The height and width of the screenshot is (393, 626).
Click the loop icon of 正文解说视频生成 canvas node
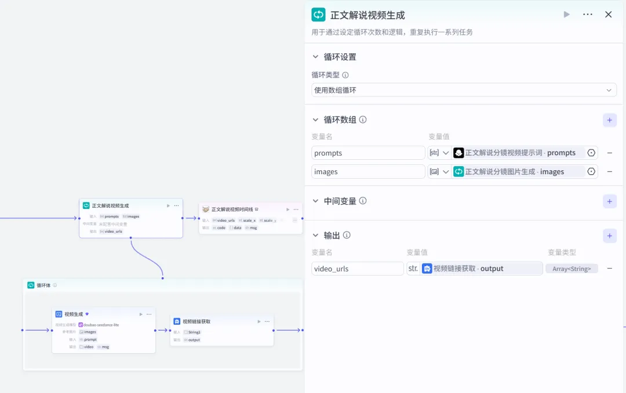click(86, 205)
